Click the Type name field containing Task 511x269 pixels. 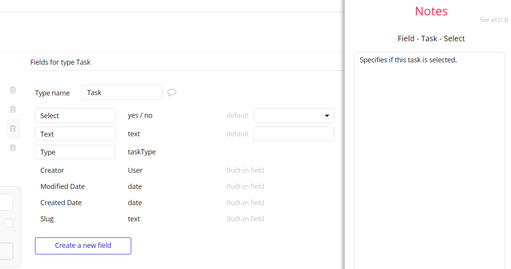tap(122, 92)
